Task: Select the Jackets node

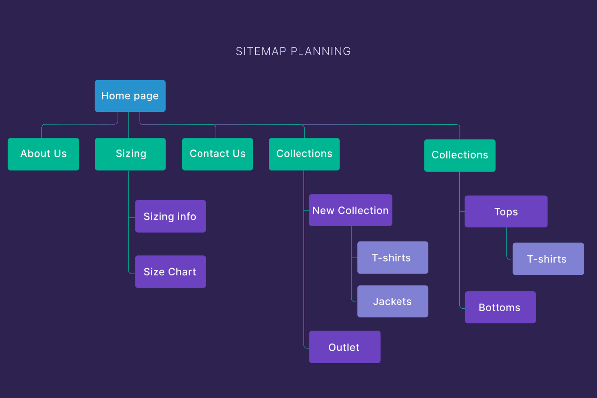Action: [393, 301]
